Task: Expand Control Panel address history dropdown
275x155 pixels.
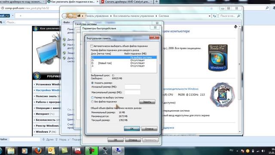Action: (209, 16)
